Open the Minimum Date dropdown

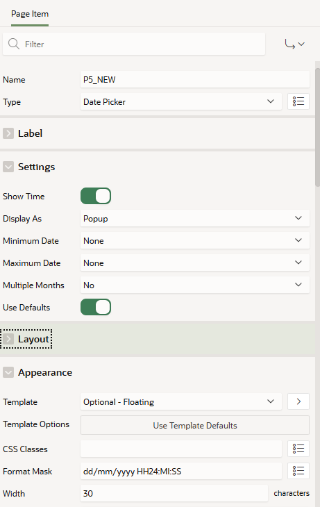click(x=194, y=240)
